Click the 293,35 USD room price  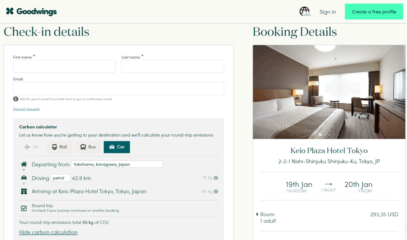point(384,214)
